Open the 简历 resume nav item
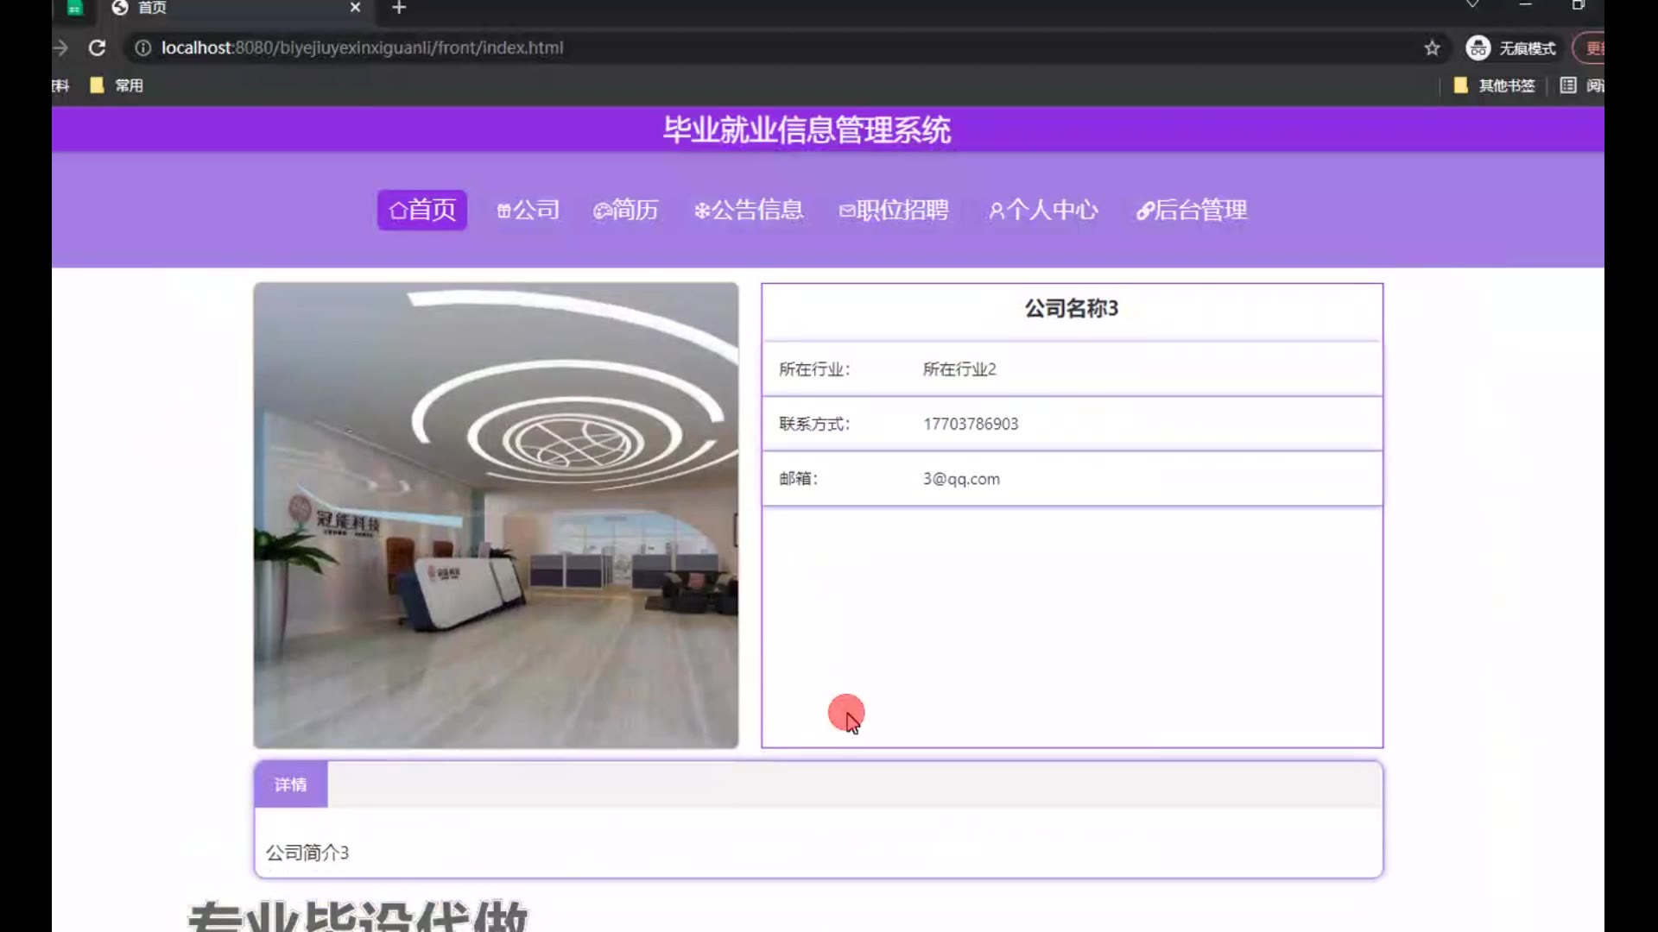Image resolution: width=1658 pixels, height=932 pixels. point(625,210)
